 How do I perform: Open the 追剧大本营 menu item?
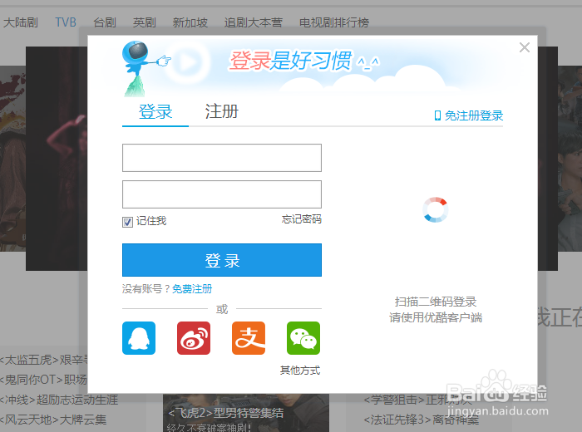coord(253,22)
